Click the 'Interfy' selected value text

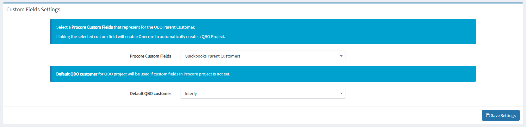pyautogui.click(x=191, y=93)
